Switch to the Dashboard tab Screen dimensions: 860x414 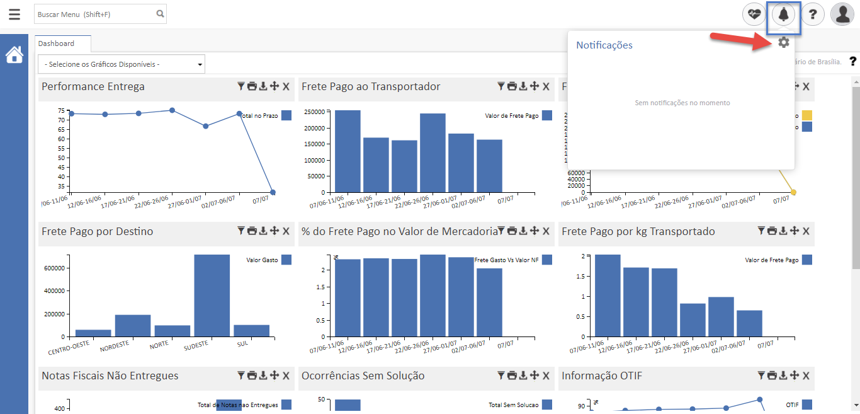point(56,43)
